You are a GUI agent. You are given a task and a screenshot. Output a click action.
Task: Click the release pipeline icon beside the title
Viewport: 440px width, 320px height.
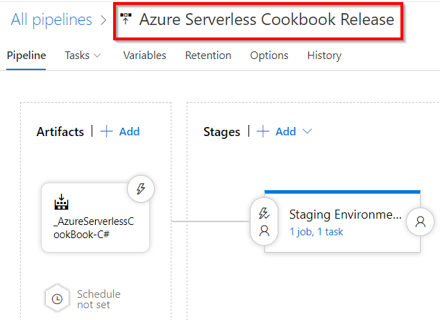126,19
